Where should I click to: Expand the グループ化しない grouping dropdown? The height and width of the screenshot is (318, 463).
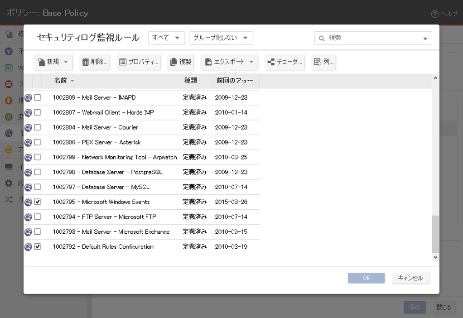[221, 38]
